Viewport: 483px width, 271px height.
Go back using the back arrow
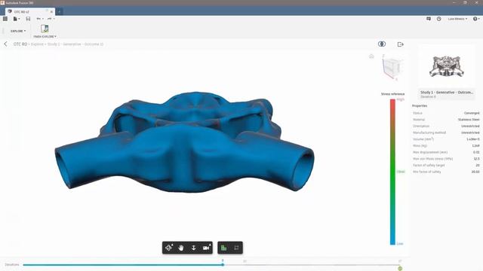tap(5, 44)
